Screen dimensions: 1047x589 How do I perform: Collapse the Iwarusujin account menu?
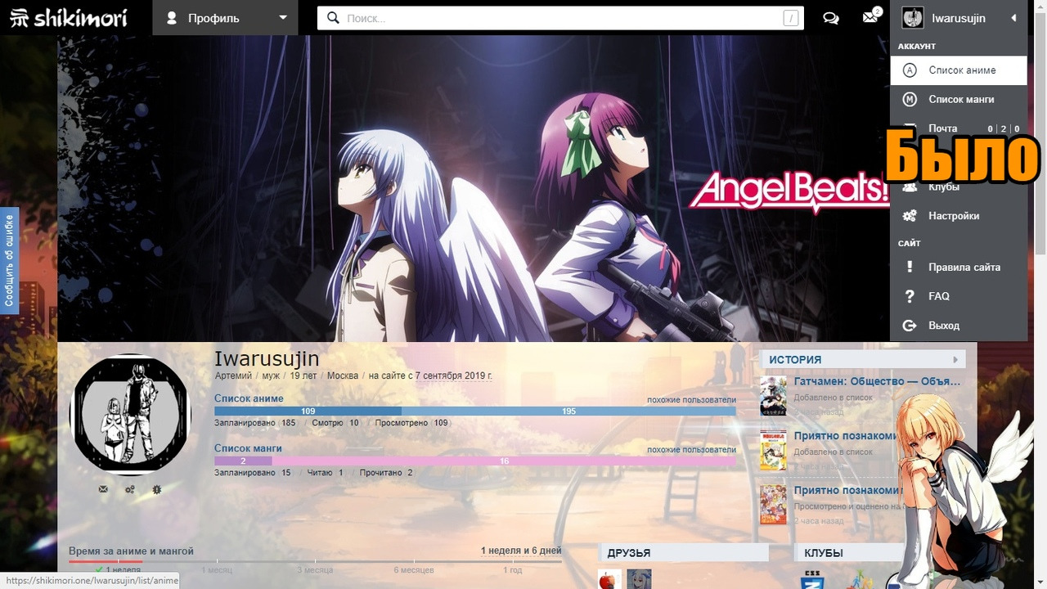pos(1013,18)
